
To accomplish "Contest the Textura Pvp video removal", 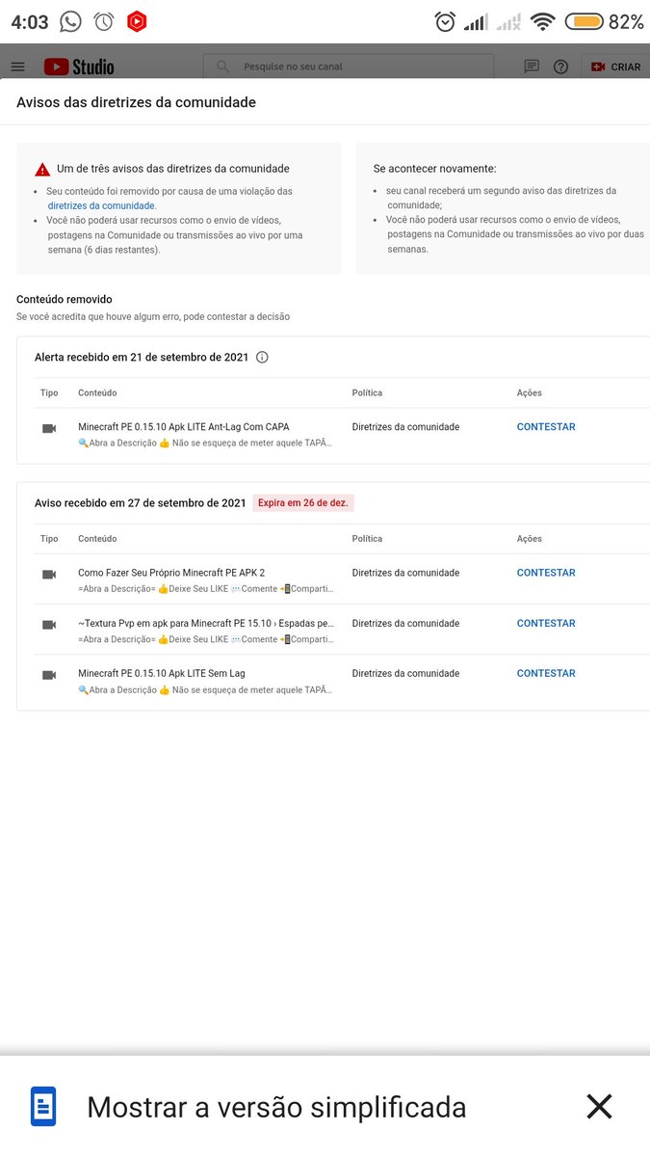I will (546, 623).
